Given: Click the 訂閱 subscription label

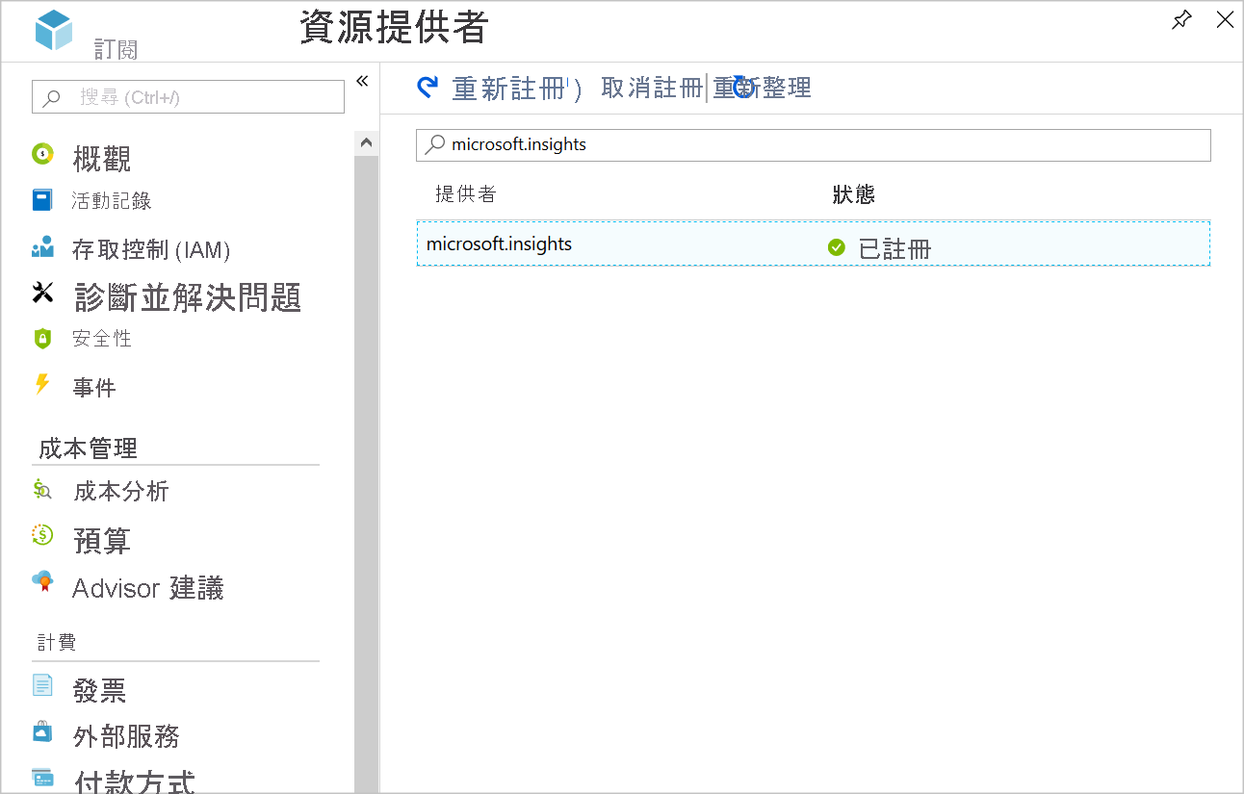Looking at the screenshot, I should pyautogui.click(x=116, y=49).
